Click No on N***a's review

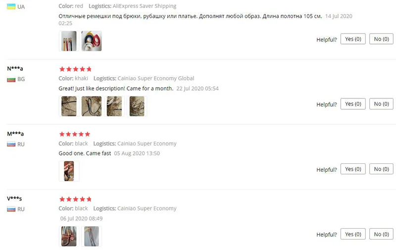[381, 104]
